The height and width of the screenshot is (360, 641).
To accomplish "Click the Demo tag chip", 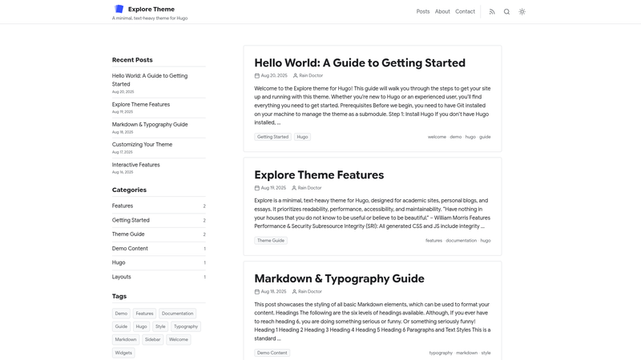I will point(121,314).
